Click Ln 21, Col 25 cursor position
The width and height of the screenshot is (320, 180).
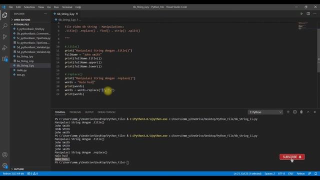coord(247,173)
